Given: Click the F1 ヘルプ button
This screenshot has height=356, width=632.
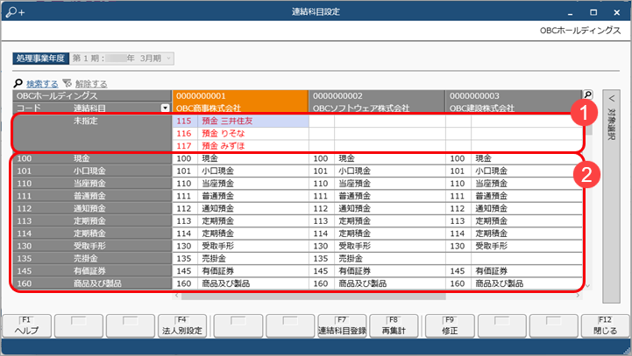Looking at the screenshot, I should pos(26,326).
